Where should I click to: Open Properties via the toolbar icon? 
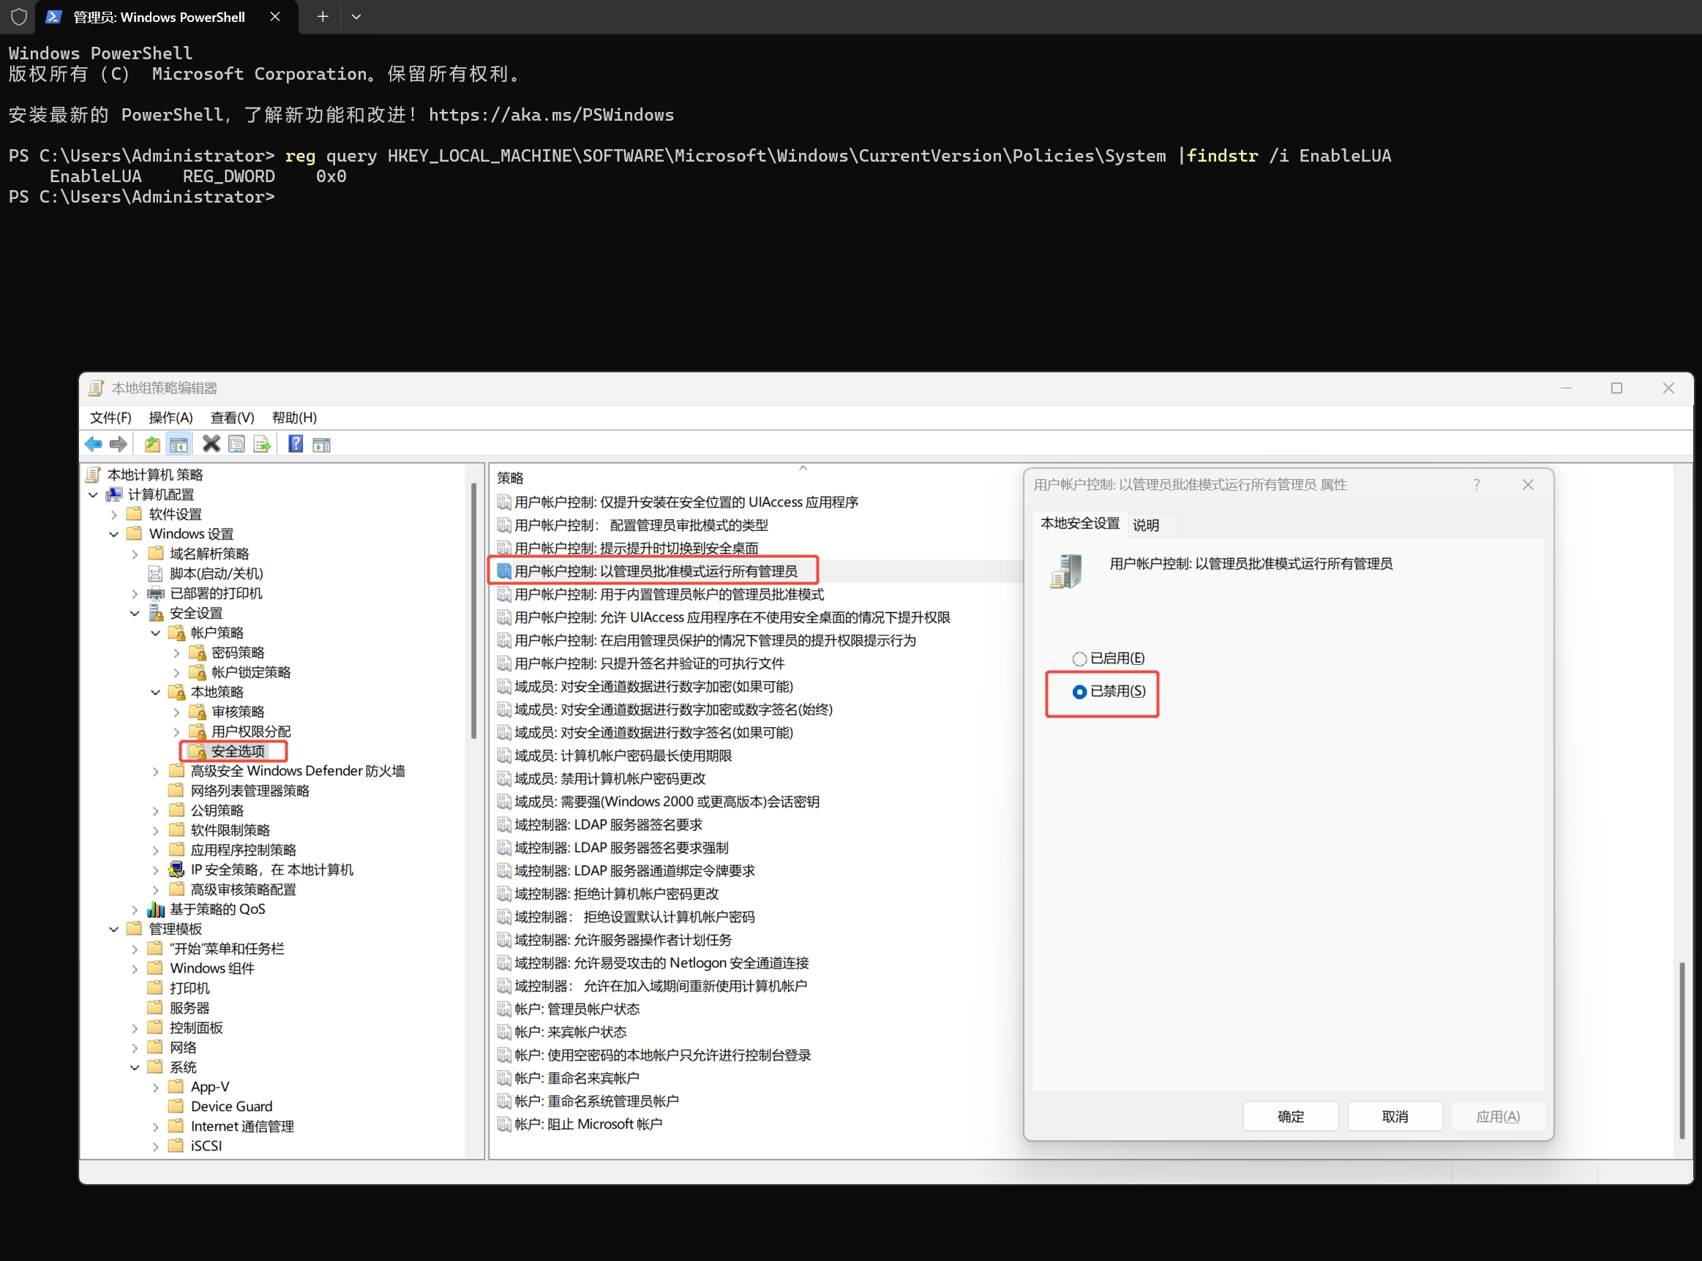(236, 444)
